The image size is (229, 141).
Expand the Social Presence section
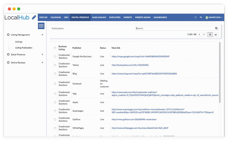42,55
